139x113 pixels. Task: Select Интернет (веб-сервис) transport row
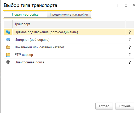(69, 39)
